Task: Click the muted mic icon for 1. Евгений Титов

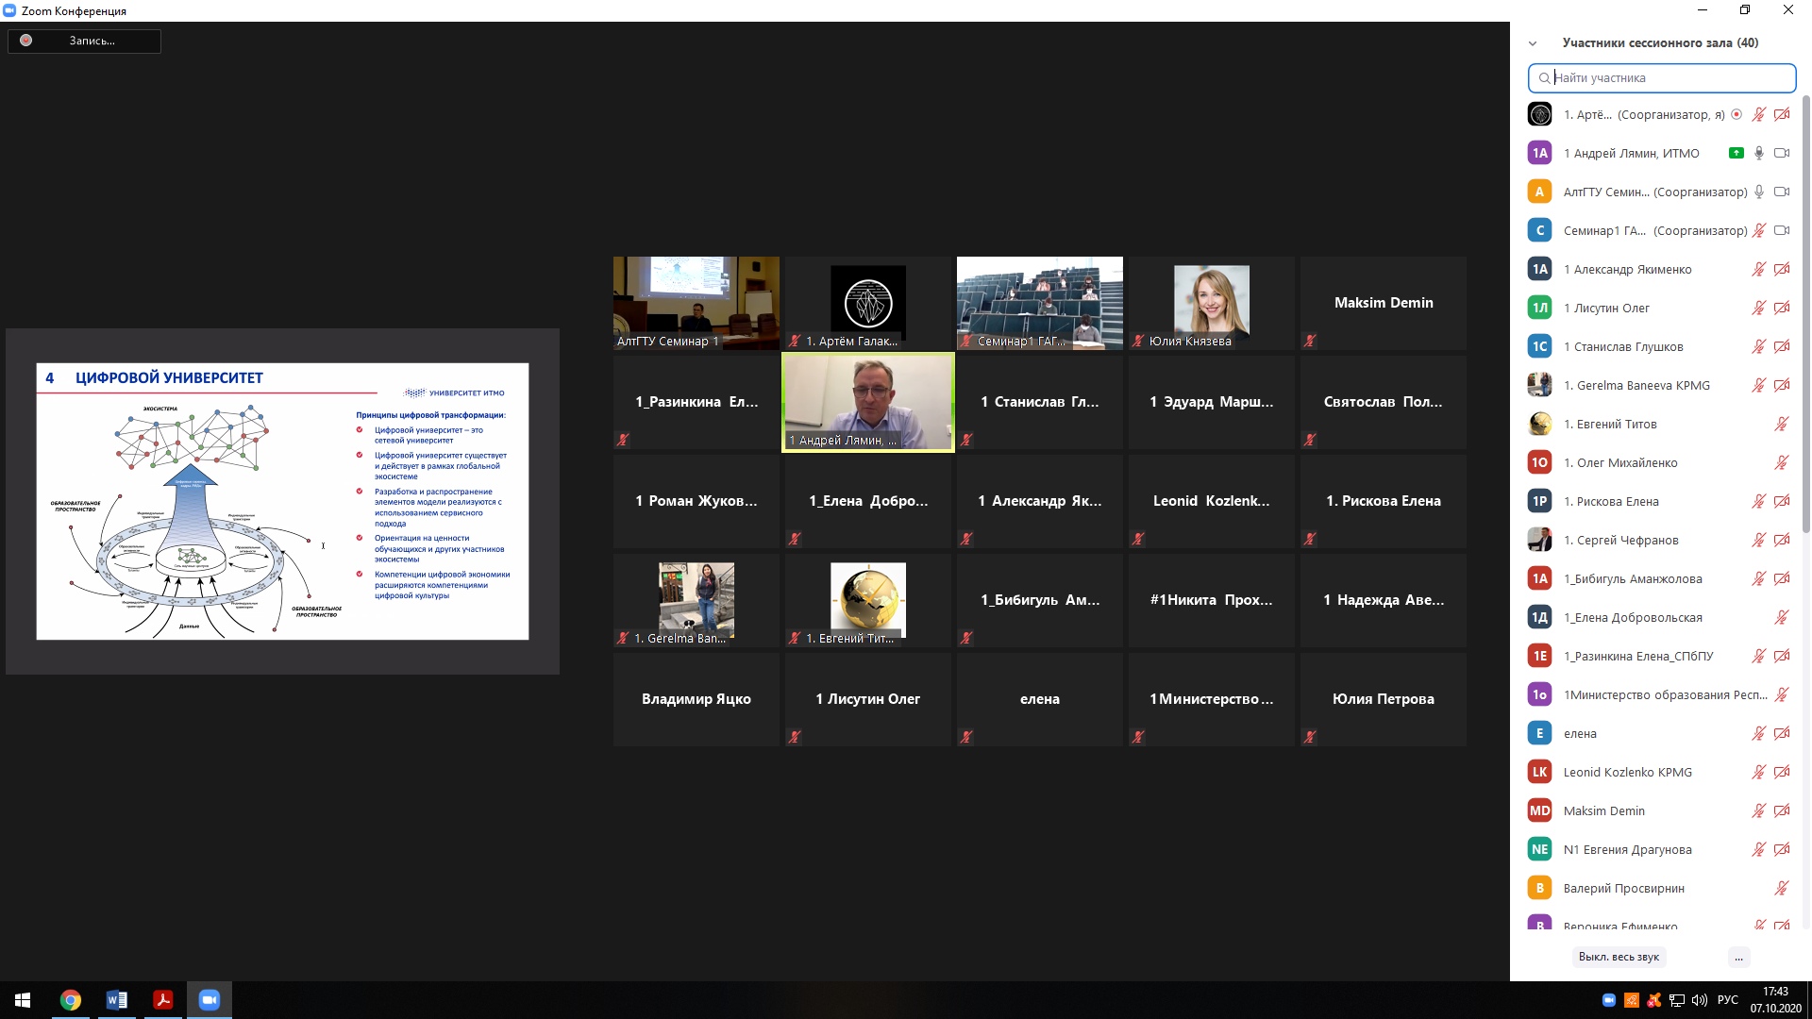Action: (x=1782, y=424)
